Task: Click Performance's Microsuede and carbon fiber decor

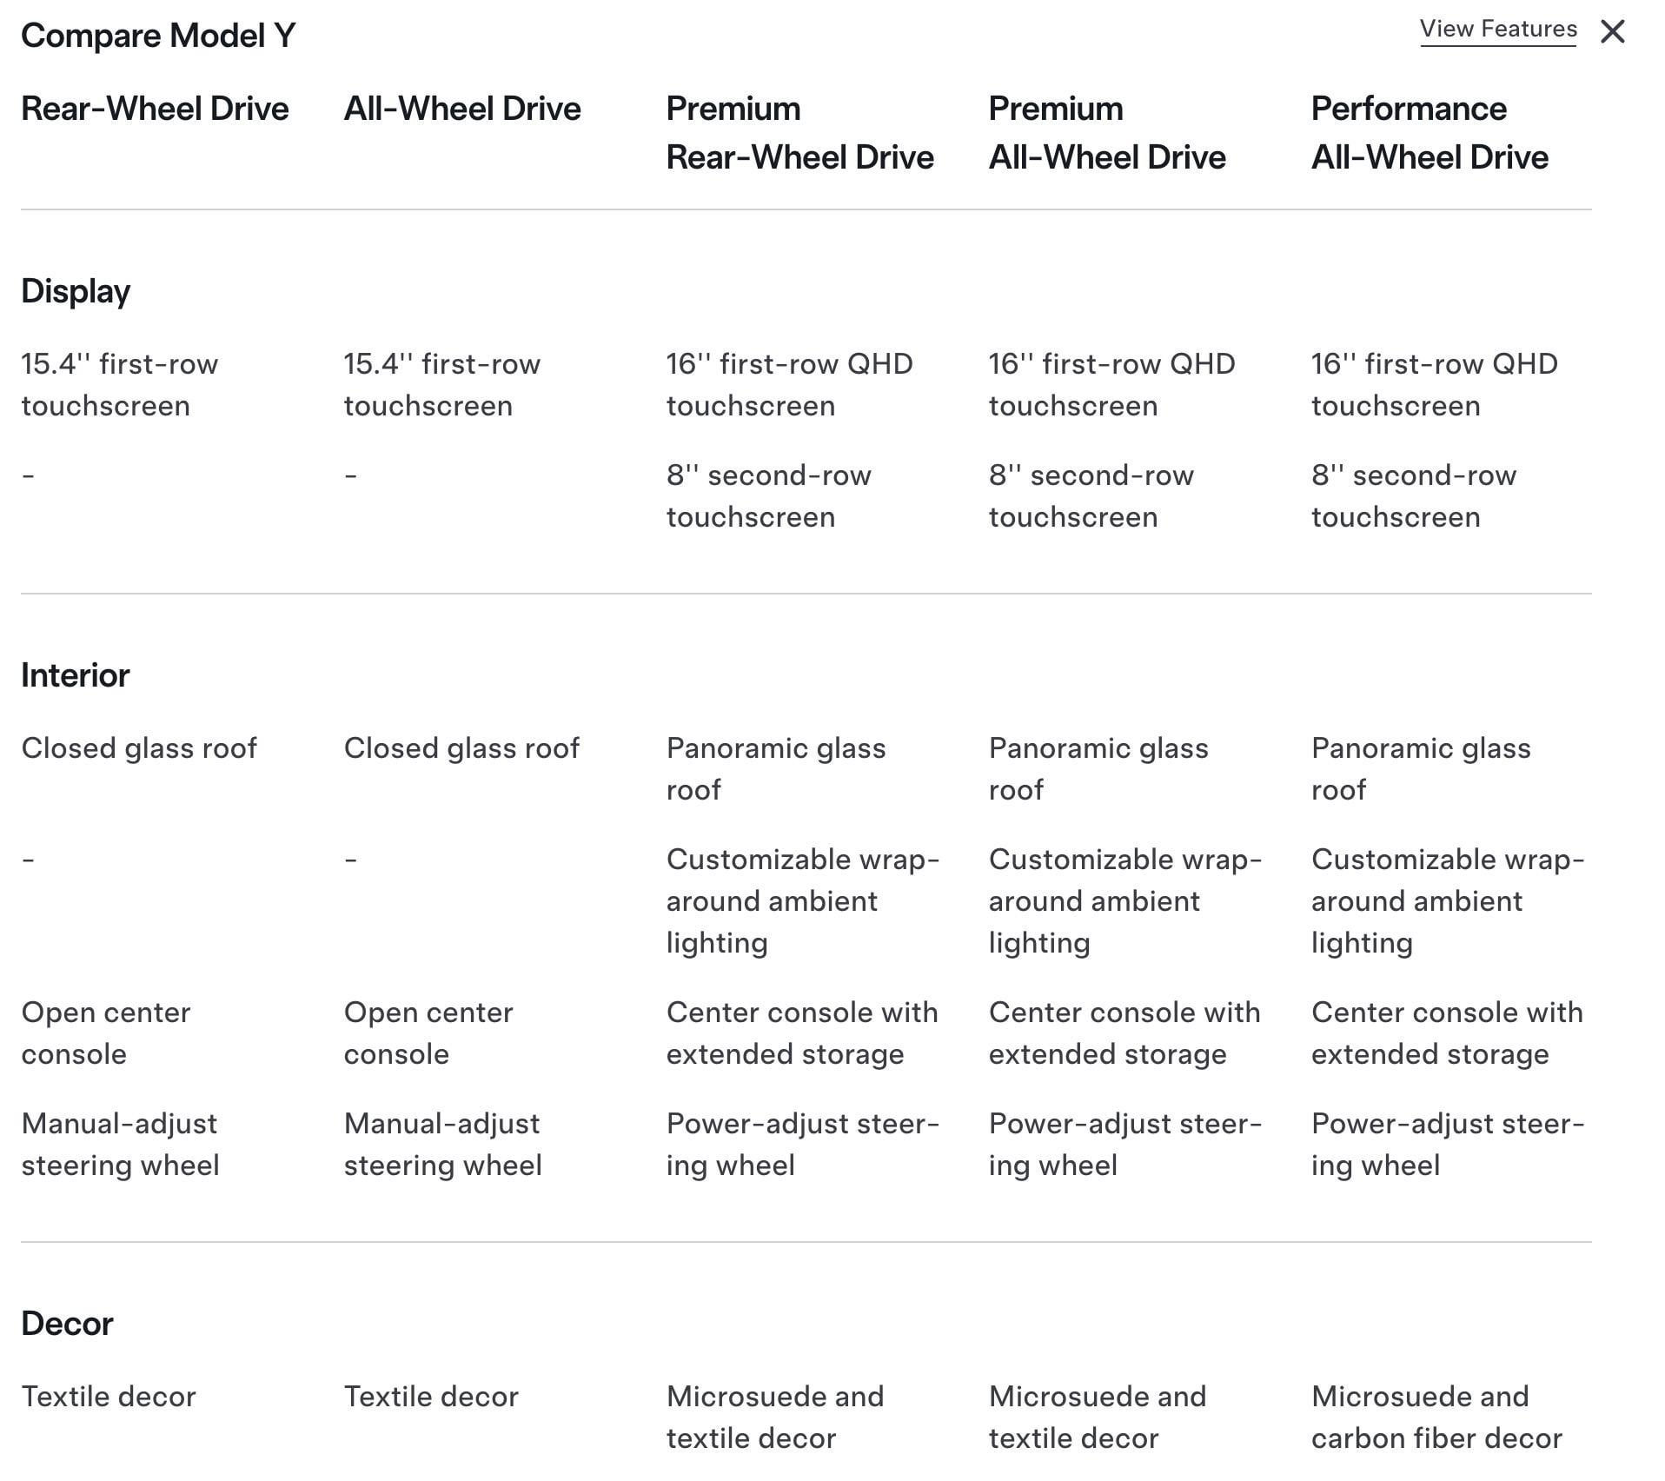Action: [1436, 1418]
